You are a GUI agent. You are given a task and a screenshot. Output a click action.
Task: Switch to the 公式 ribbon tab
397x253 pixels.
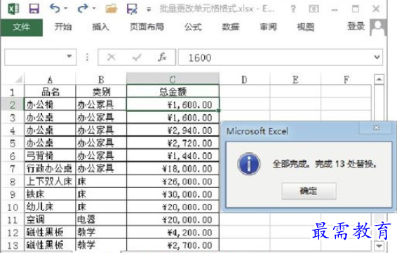pos(193,27)
